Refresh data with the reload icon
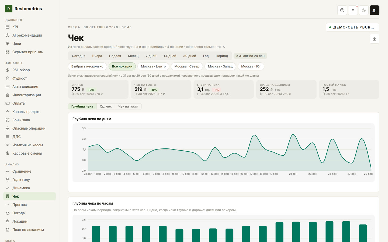 (x=224, y=47)
